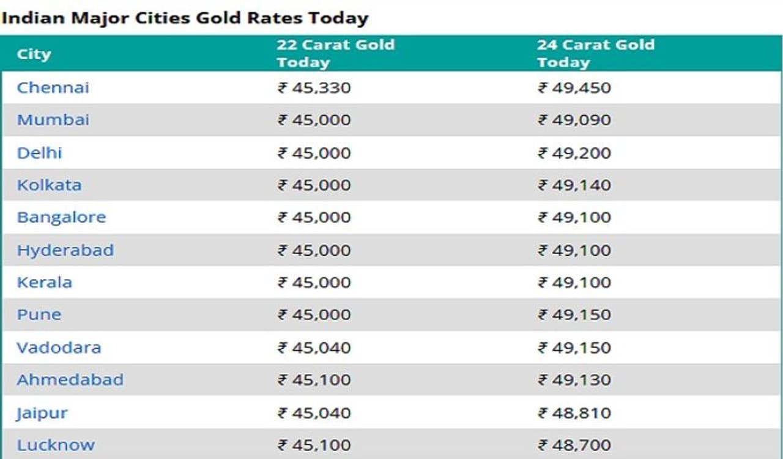This screenshot has width=783, height=459.
Task: Open the Bangalore city link
Action: point(61,217)
